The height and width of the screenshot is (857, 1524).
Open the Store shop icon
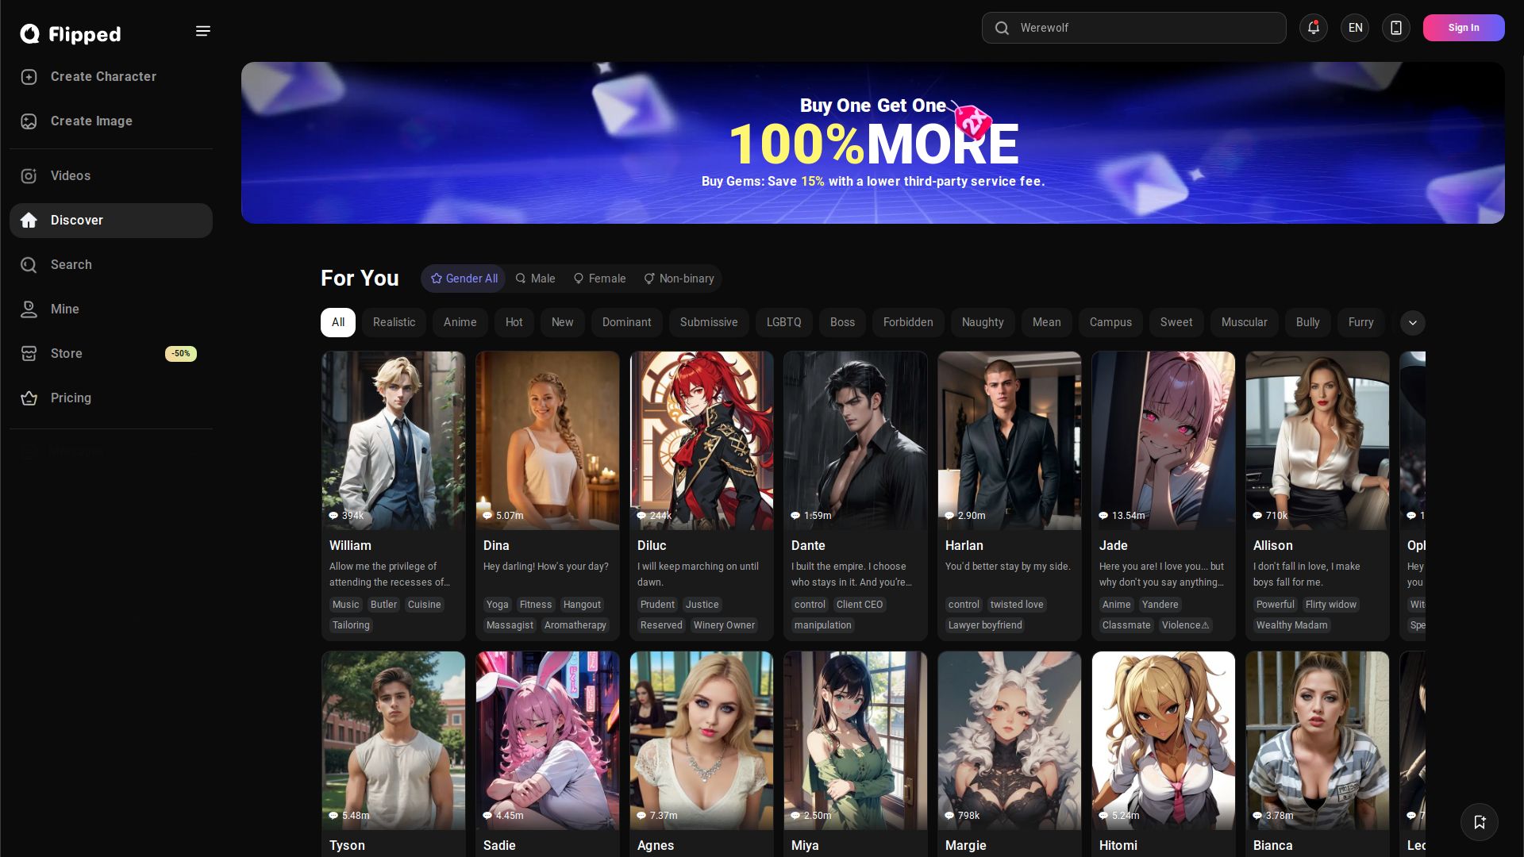(x=29, y=354)
